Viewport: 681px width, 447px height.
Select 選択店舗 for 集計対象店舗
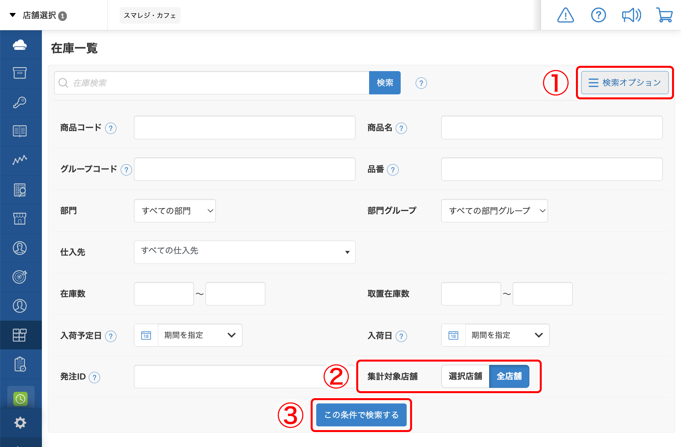[x=465, y=376]
